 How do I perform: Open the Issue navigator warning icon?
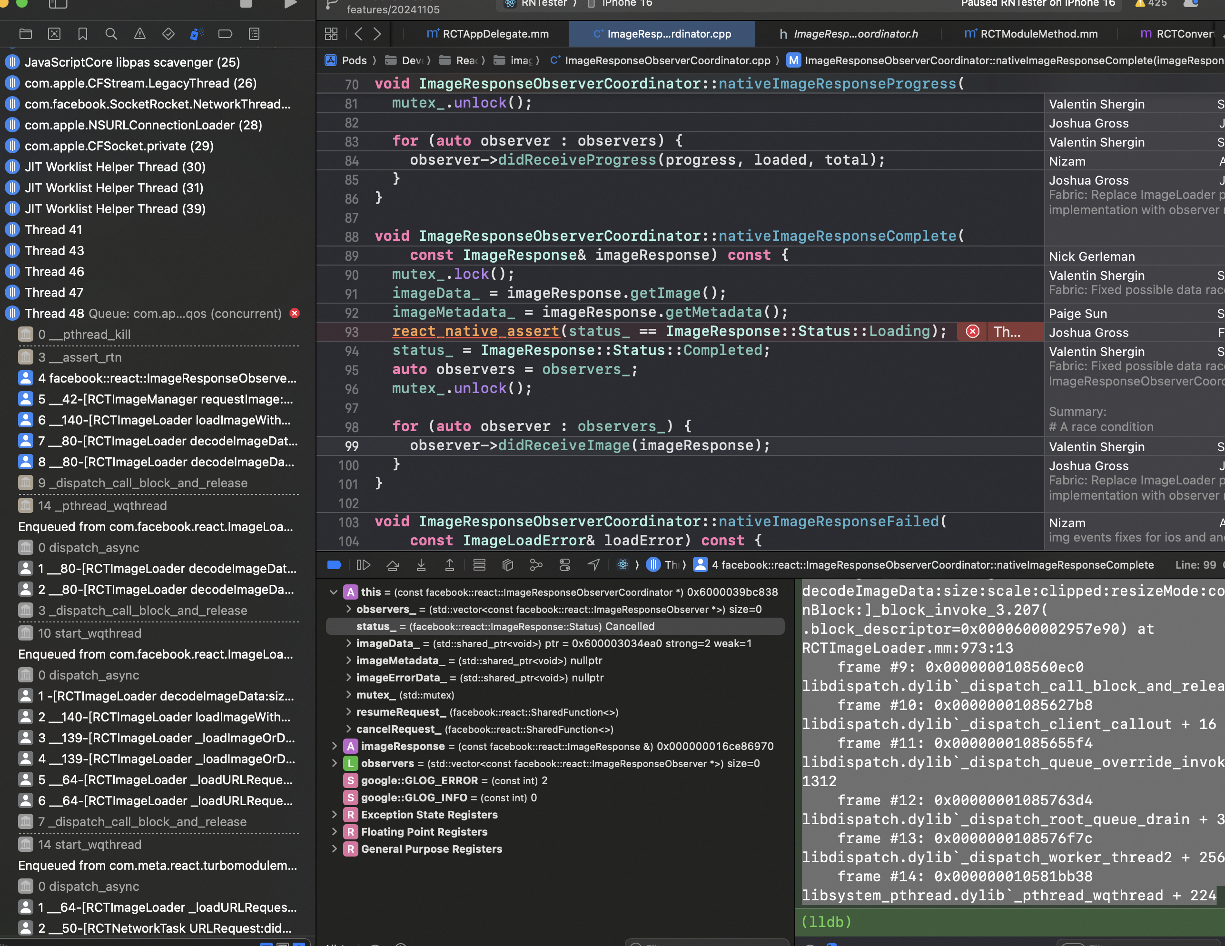pos(139,34)
